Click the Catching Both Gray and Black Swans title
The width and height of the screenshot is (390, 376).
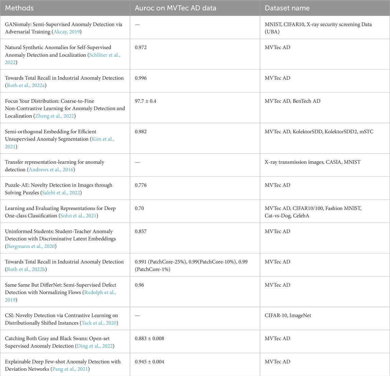tap(57, 342)
